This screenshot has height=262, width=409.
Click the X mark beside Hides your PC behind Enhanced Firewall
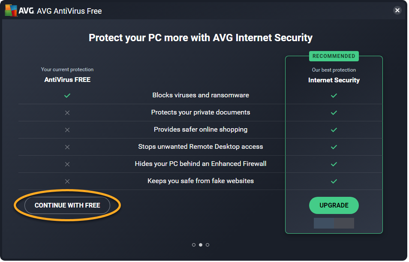67,164
